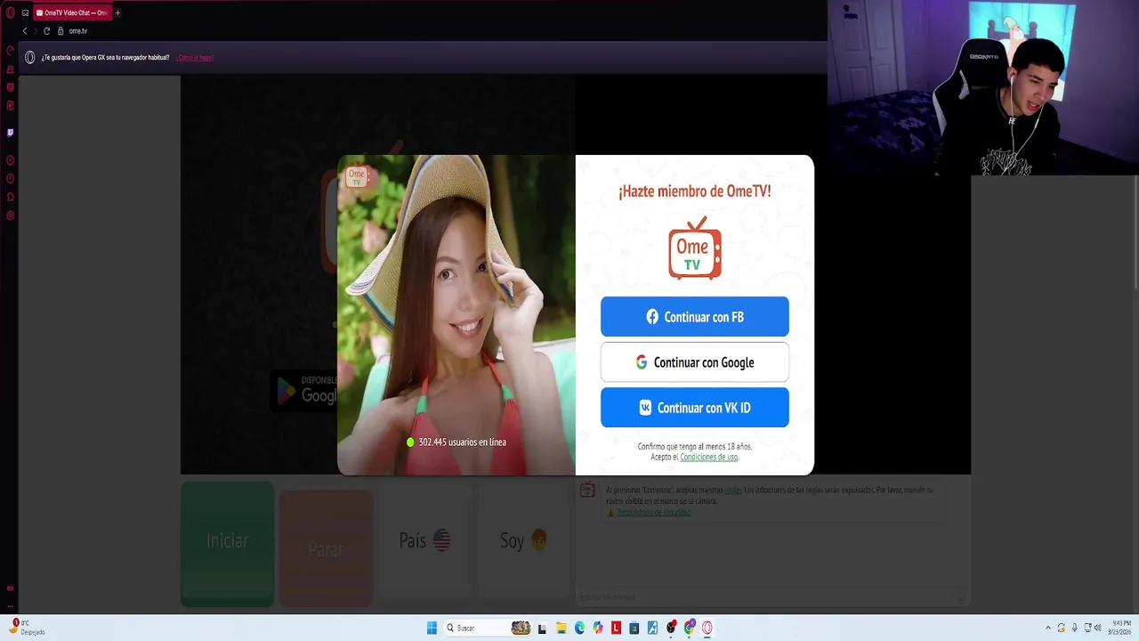
Task: Open Copilot from taskbar
Action: 597,628
